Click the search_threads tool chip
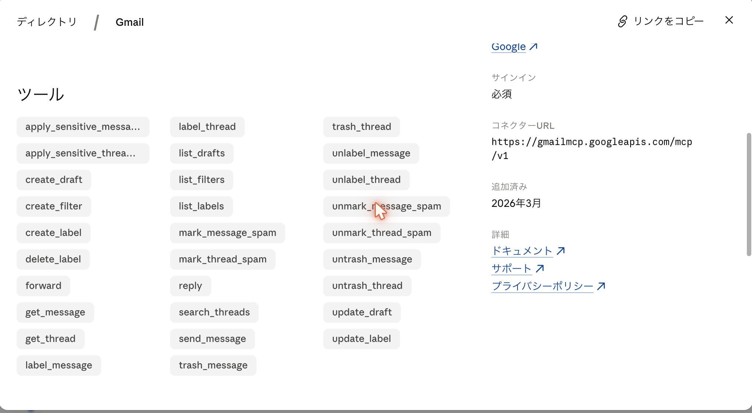Screen dimensions: 752x413 click(x=214, y=313)
